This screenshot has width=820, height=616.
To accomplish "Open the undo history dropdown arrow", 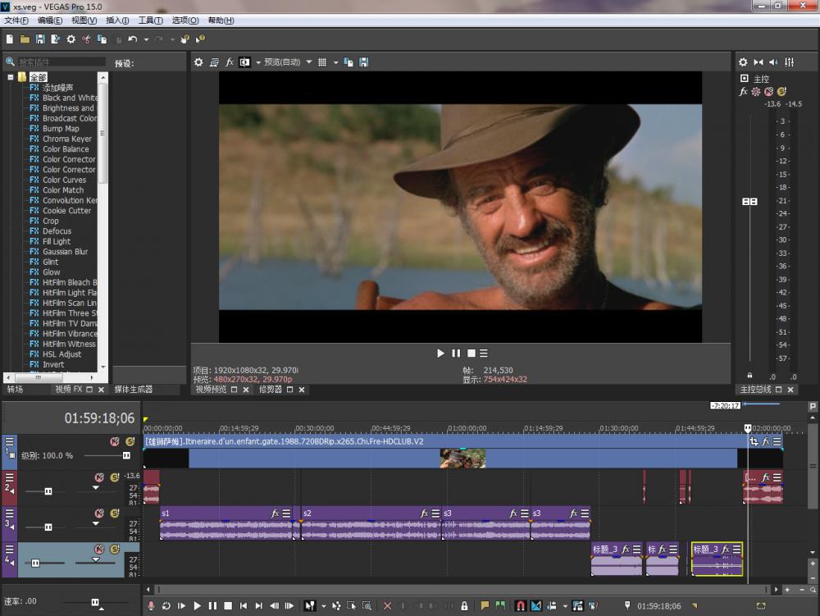I will [147, 39].
